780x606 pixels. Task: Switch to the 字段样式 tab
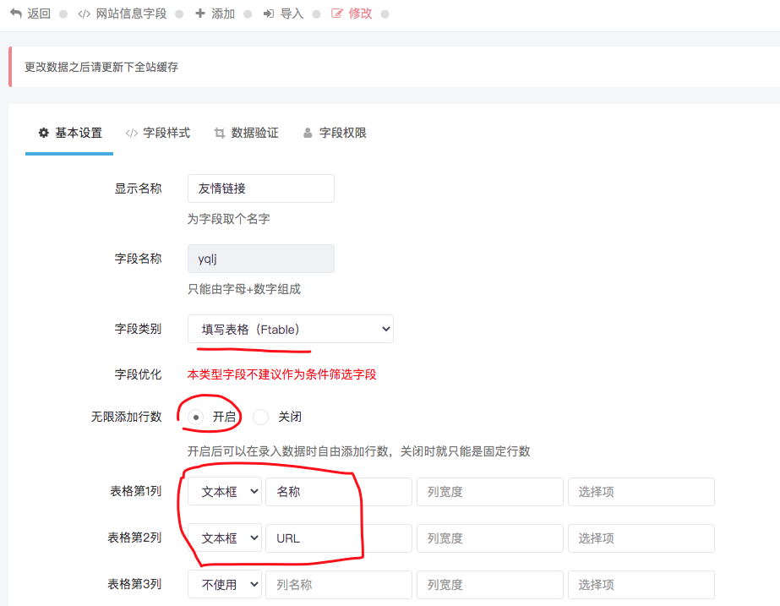[158, 133]
